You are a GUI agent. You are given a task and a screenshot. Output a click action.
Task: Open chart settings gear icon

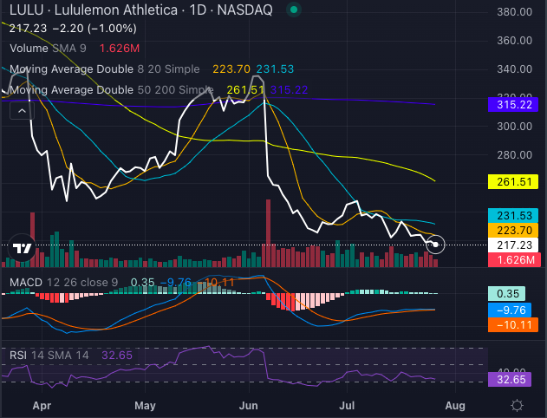(x=517, y=406)
